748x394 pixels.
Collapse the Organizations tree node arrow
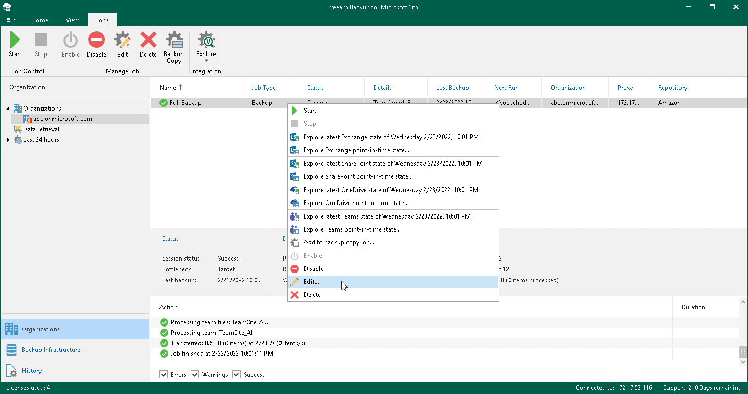[8, 108]
